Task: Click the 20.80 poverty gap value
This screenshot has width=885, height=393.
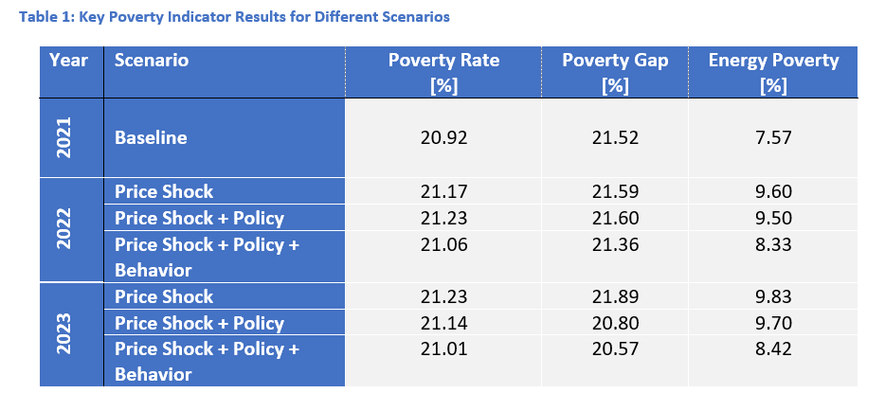Action: 615,323
